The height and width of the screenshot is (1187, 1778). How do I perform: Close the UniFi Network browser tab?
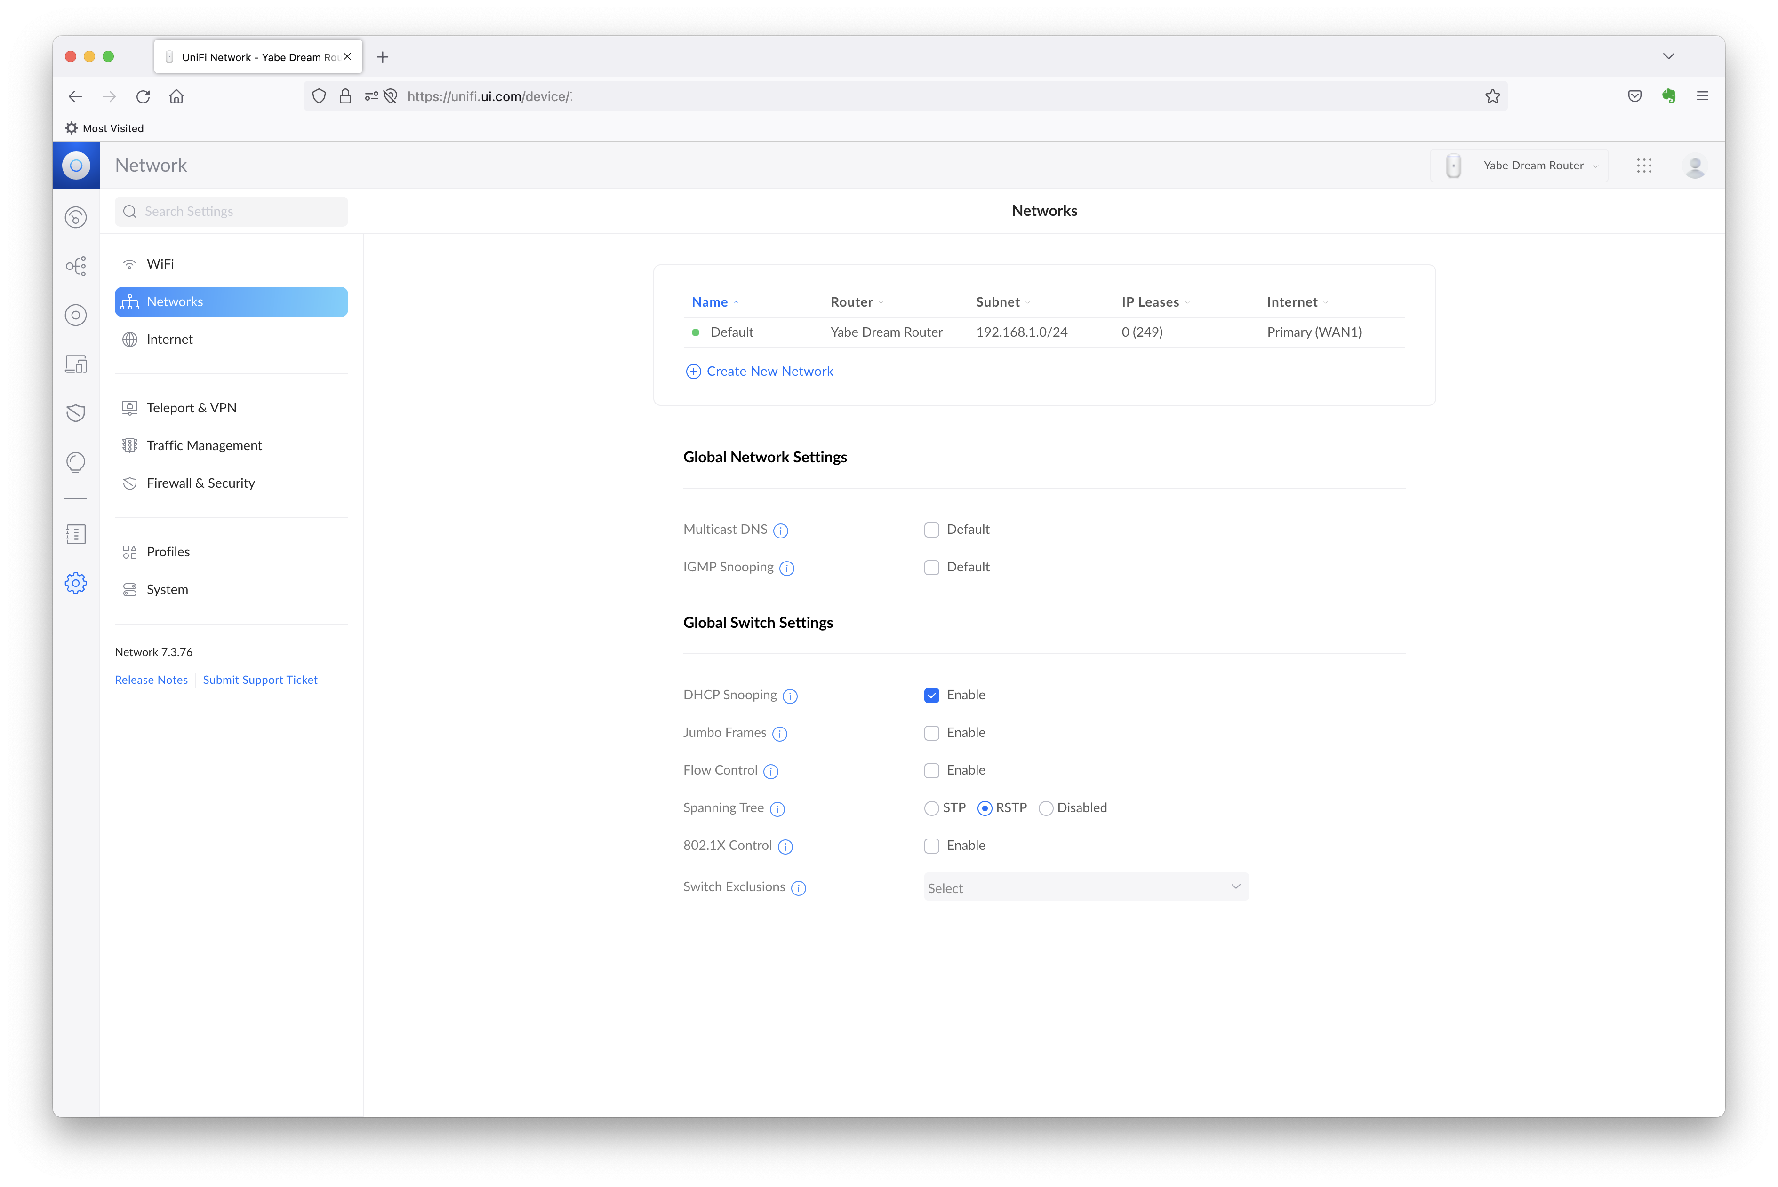tap(347, 57)
